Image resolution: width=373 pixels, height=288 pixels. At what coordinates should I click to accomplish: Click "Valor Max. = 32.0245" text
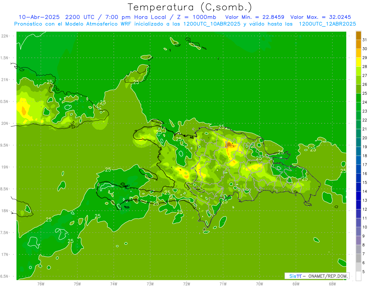coord(320,17)
